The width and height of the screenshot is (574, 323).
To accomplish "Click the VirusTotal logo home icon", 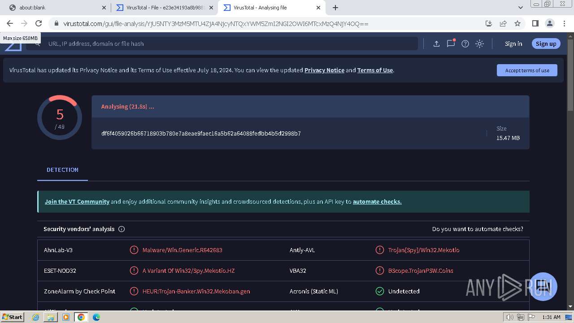I will (13, 46).
